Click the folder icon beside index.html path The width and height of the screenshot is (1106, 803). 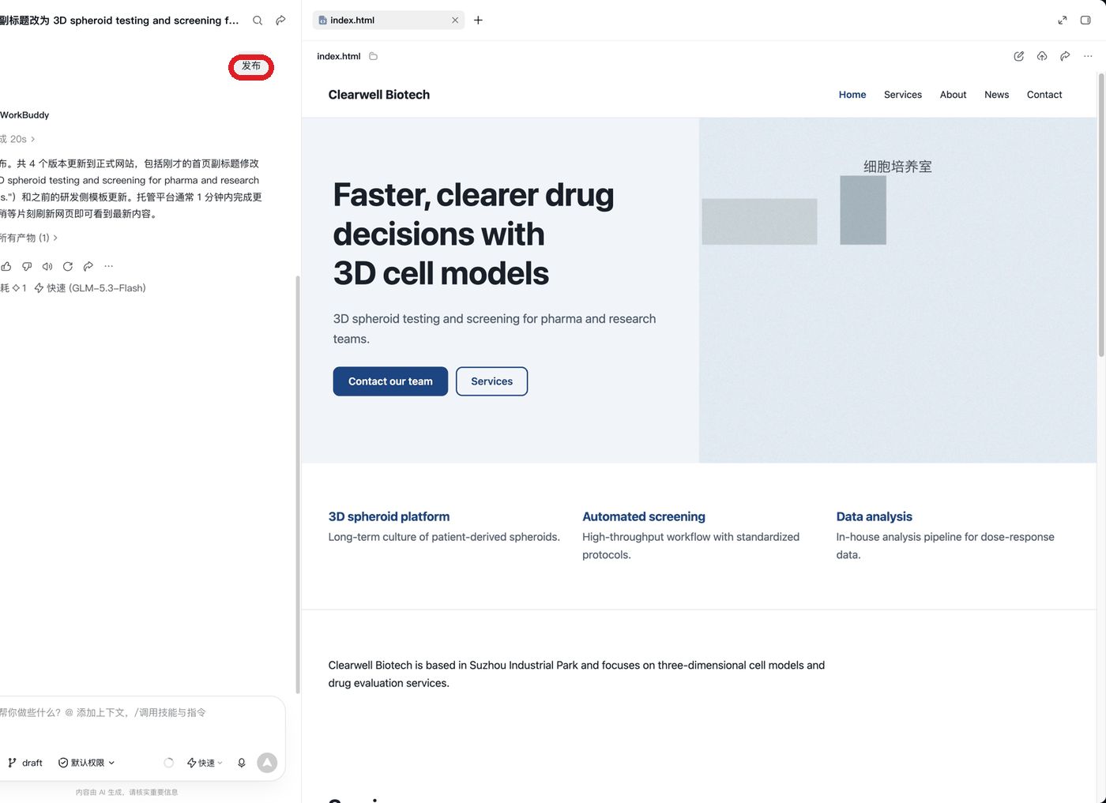pos(374,56)
